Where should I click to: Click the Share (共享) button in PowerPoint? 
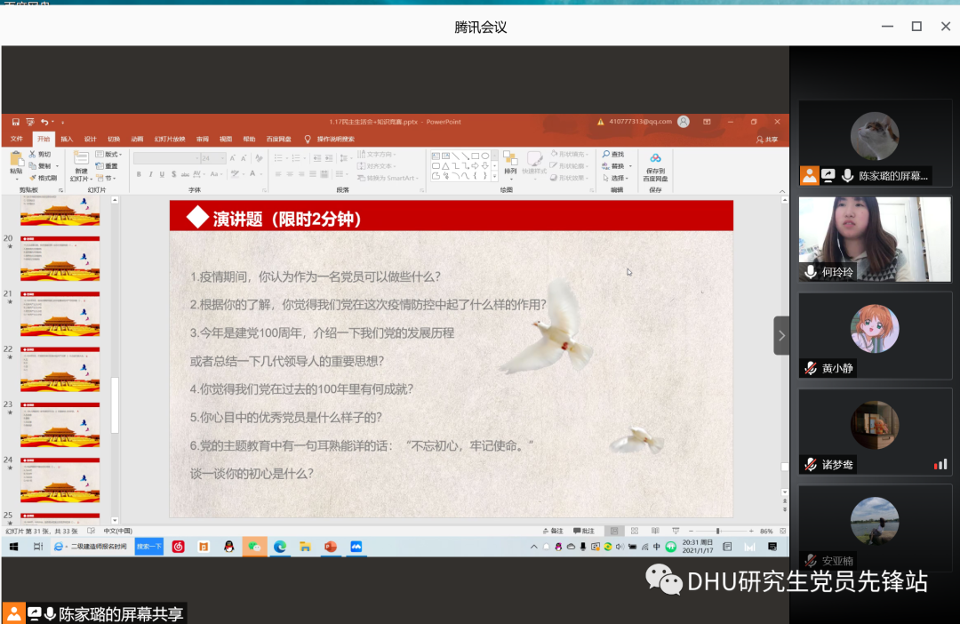[766, 140]
